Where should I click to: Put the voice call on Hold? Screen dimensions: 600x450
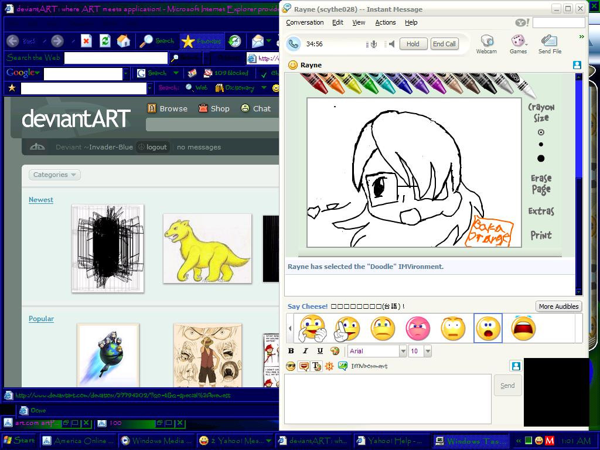click(413, 44)
